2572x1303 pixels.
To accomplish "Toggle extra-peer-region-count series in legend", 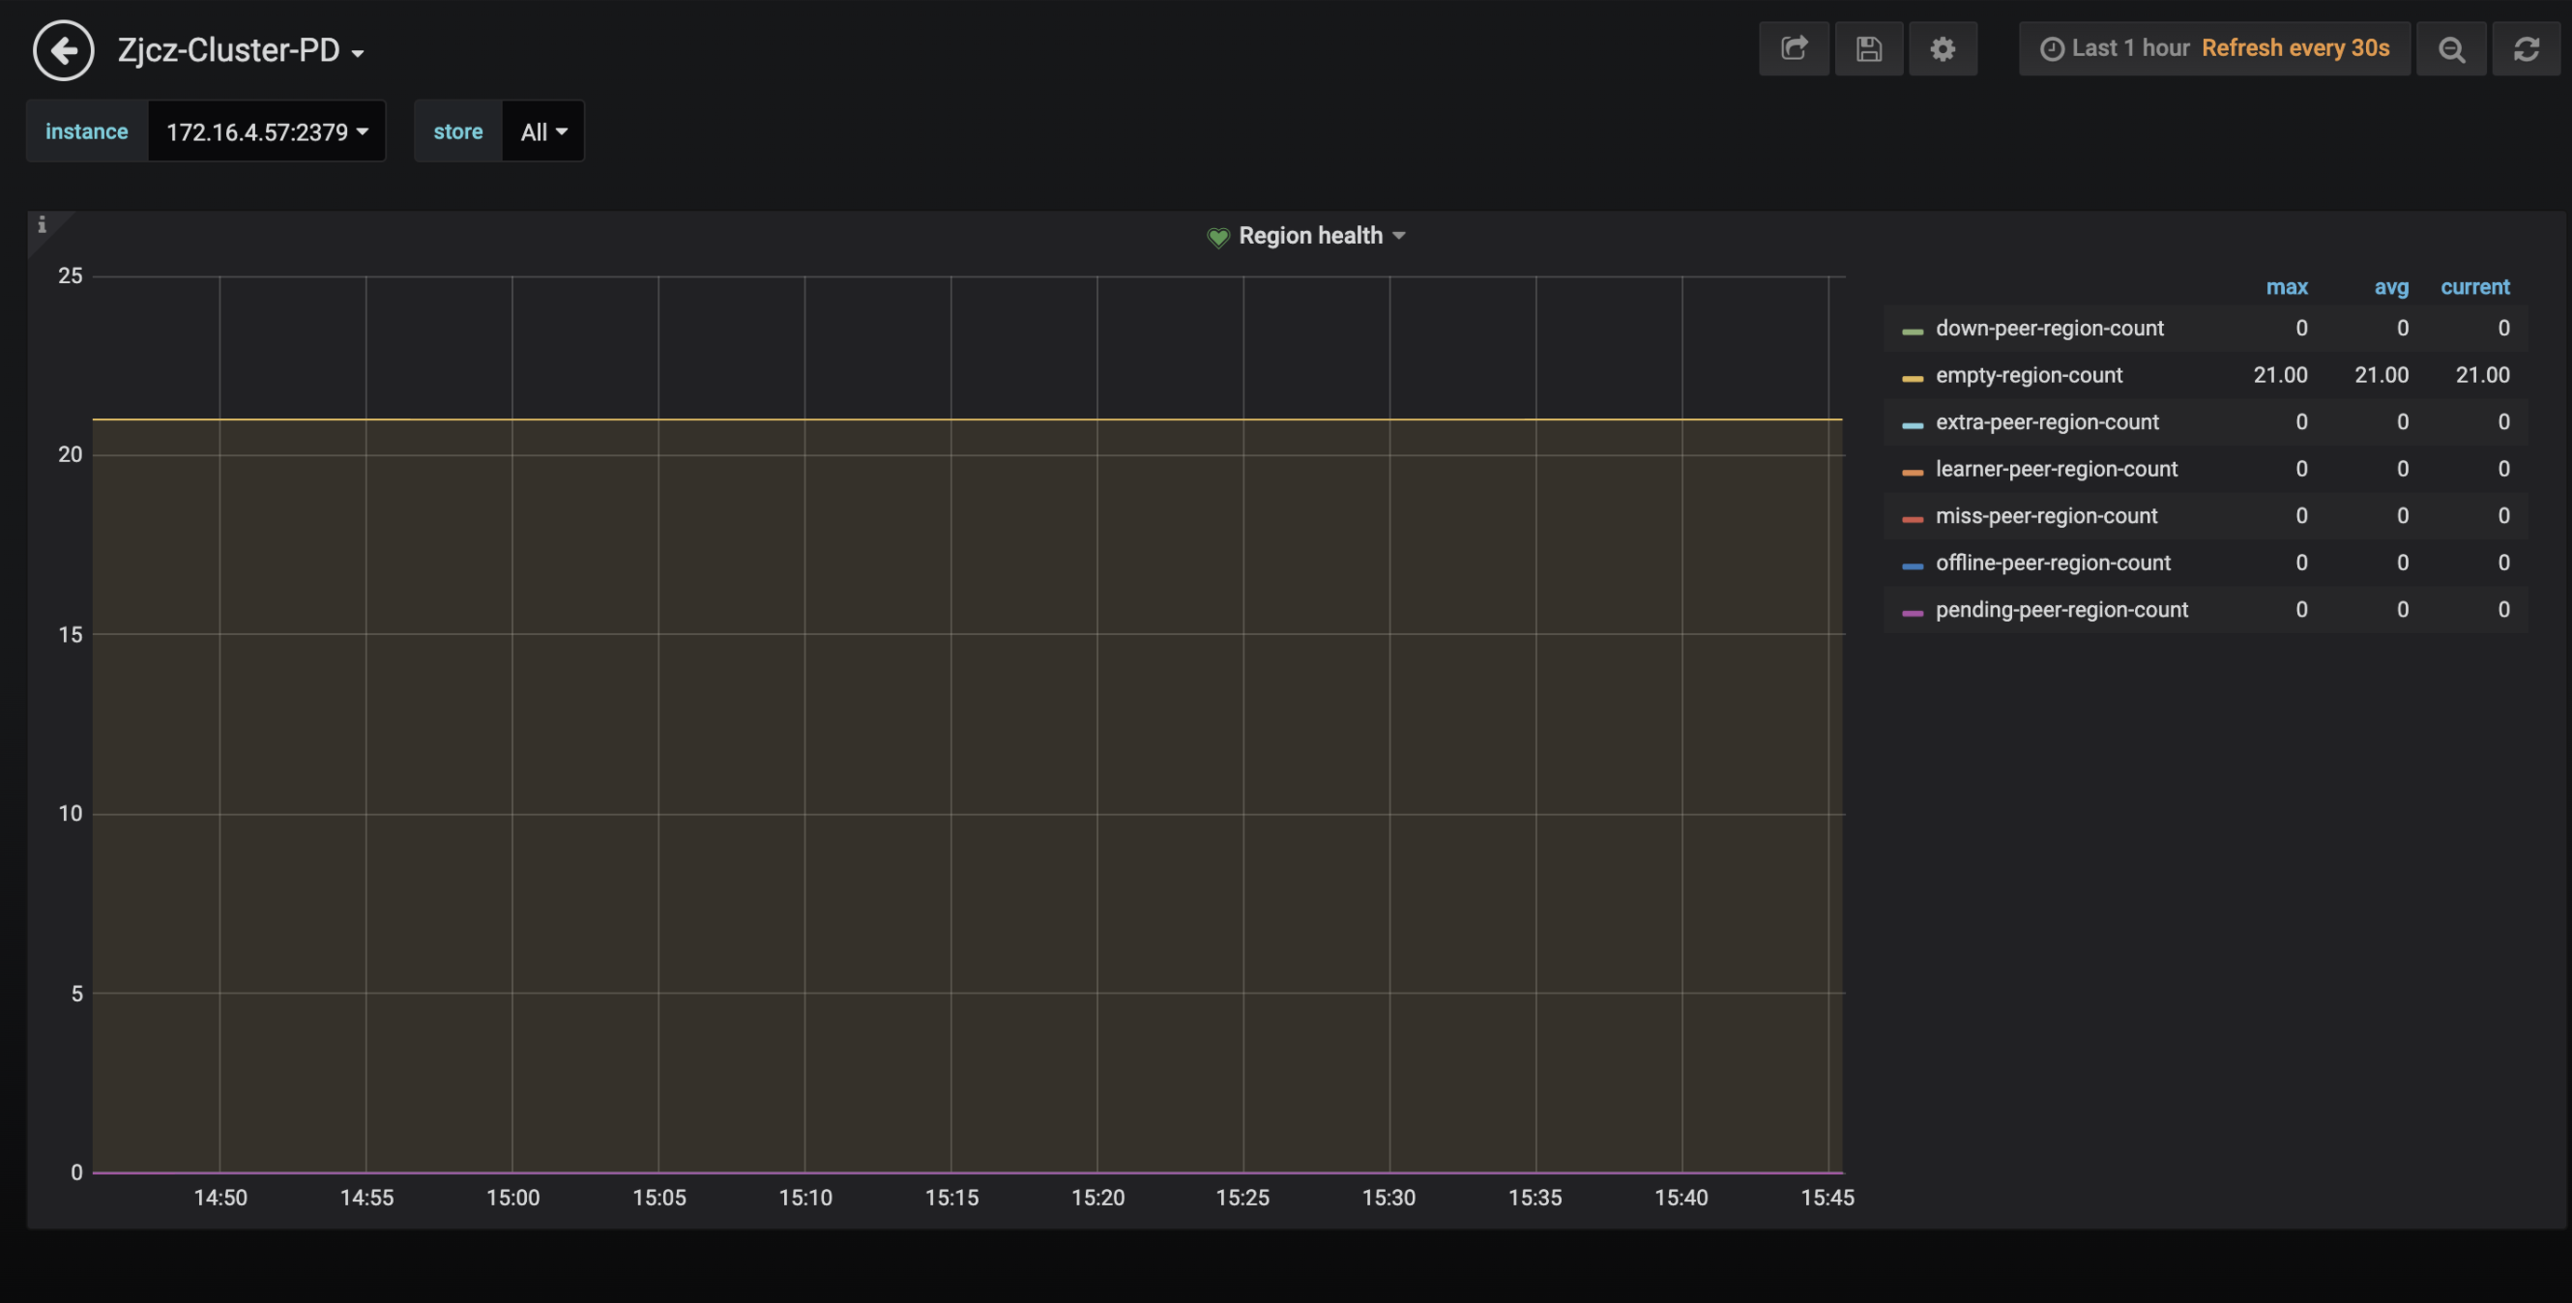I will (2047, 421).
